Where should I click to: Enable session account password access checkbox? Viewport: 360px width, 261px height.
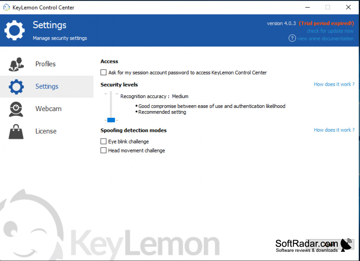pos(103,72)
